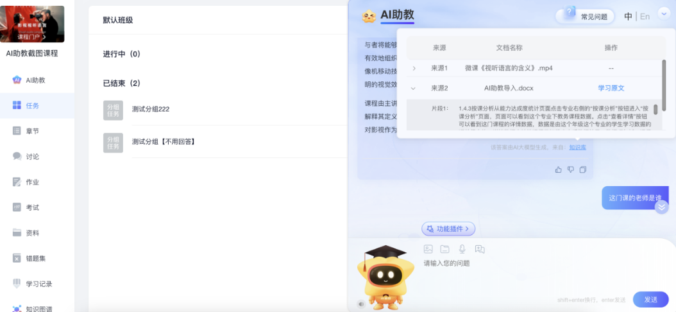
Task: Click the message 这门课的老师是谁
Action: [x=635, y=198]
